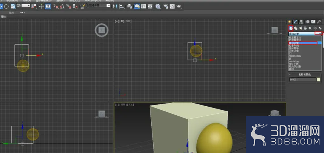
Task: Click the Align tool icon
Action: (122, 6)
